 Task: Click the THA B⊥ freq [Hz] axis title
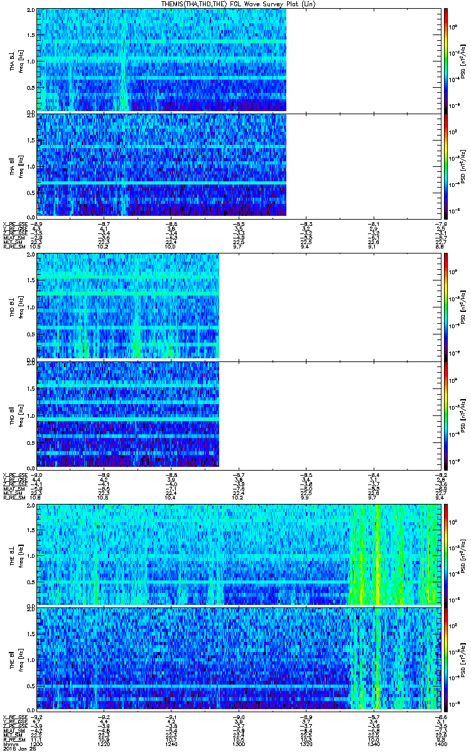click(20, 60)
